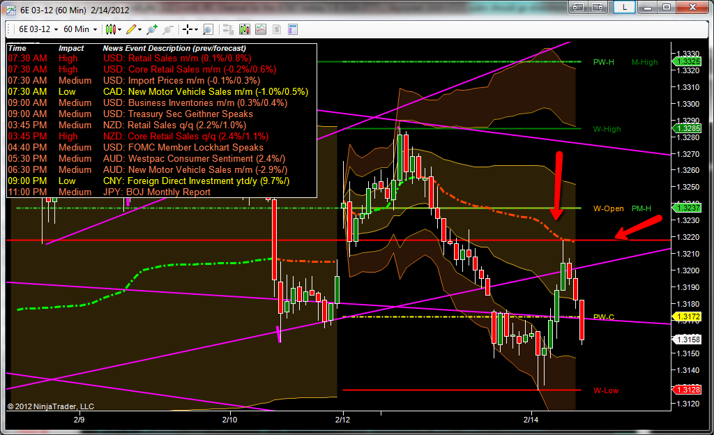714x435 pixels.
Task: Click the right window-link title bar button
Action: [x=598, y=7]
